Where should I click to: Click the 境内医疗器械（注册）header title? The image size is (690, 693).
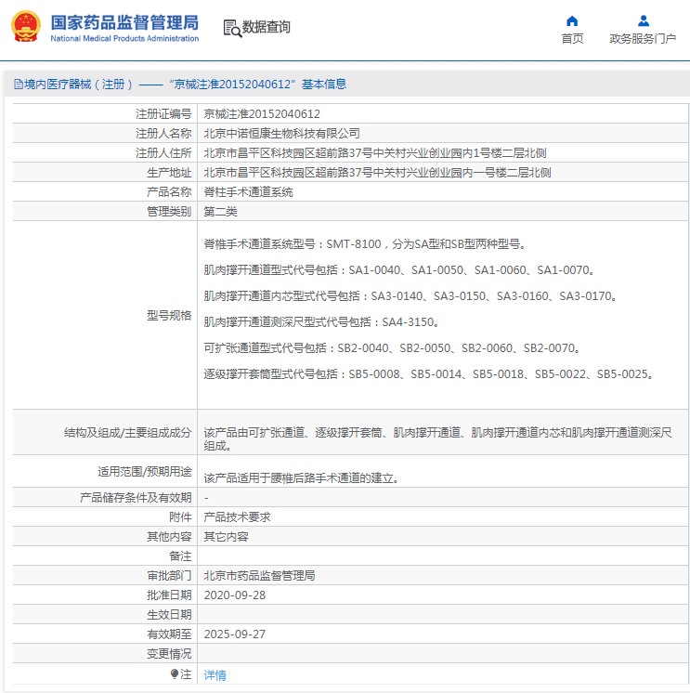coord(185,84)
